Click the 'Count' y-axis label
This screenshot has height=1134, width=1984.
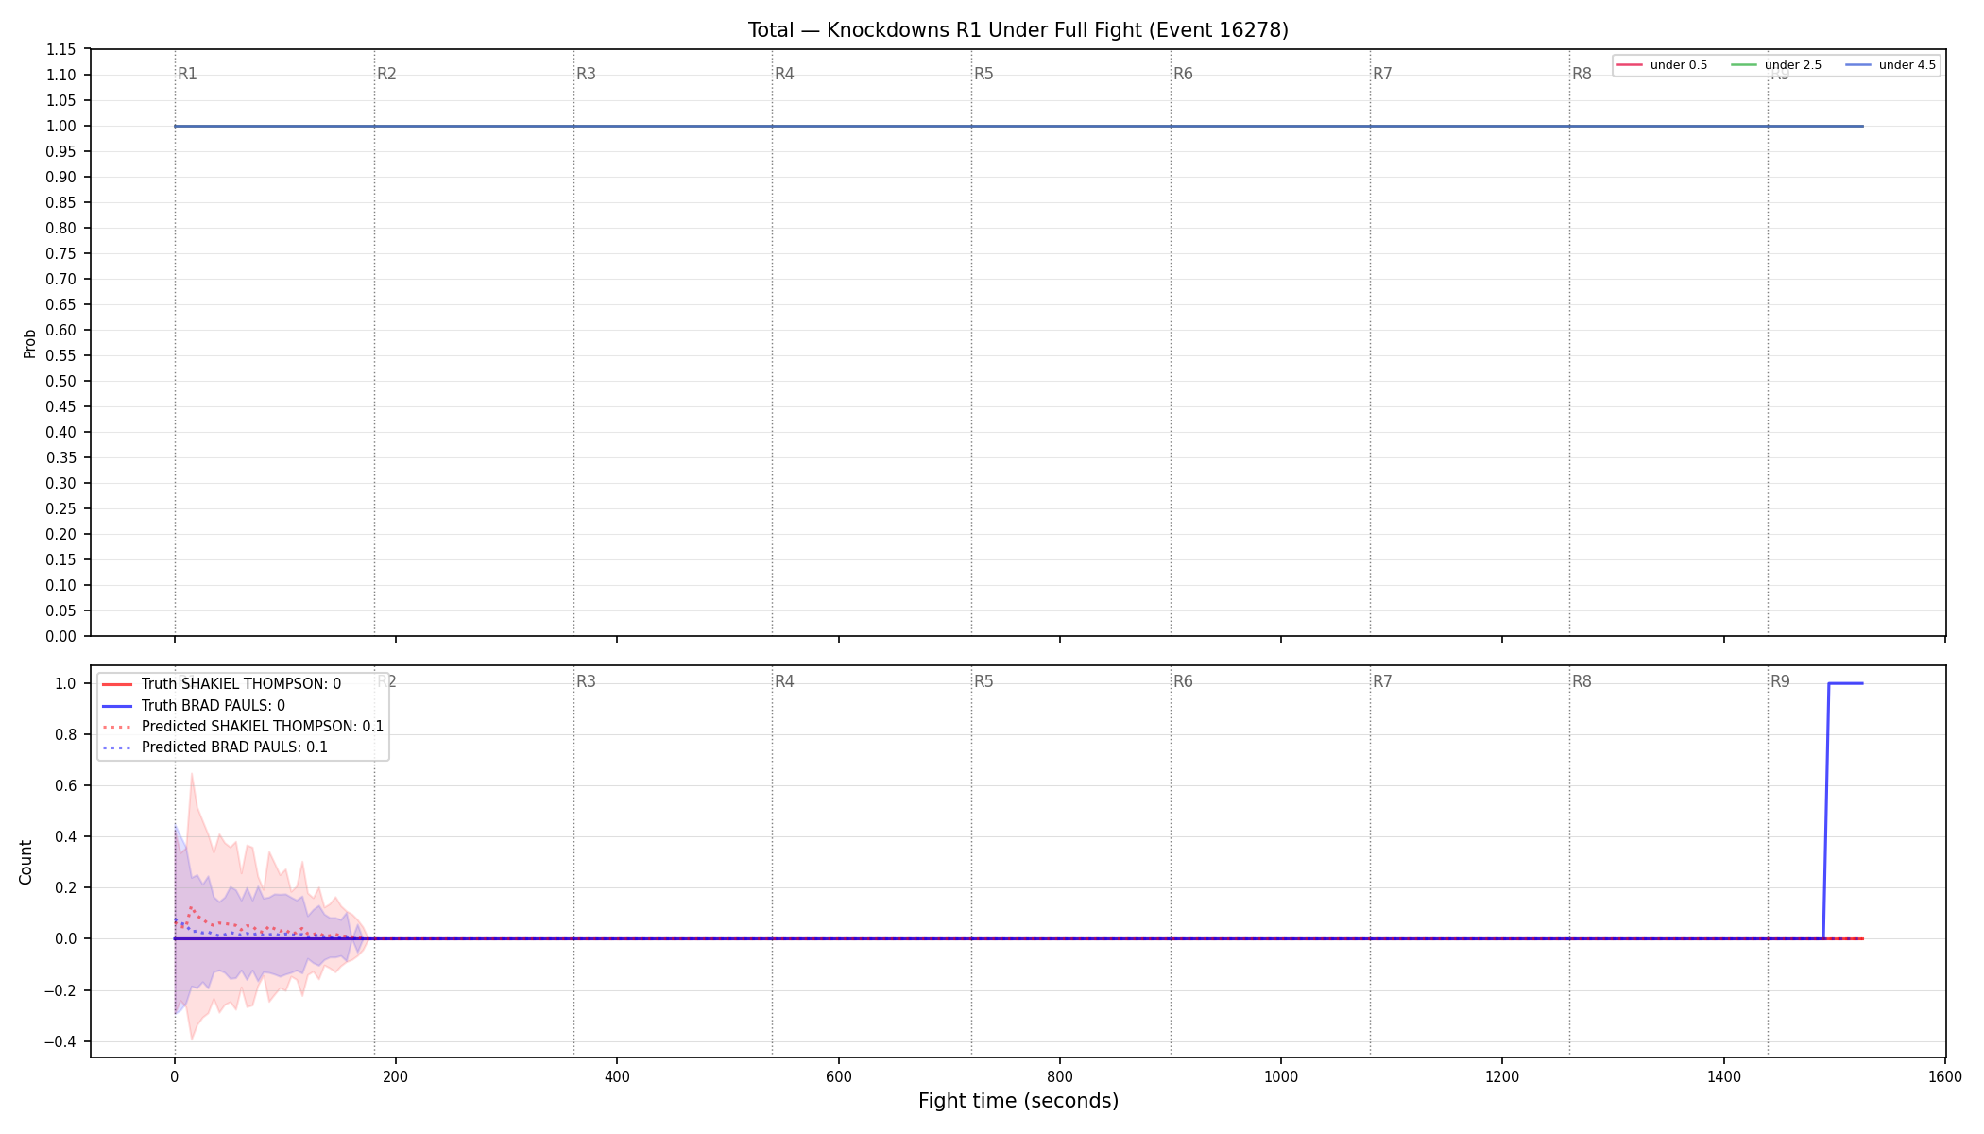[26, 862]
